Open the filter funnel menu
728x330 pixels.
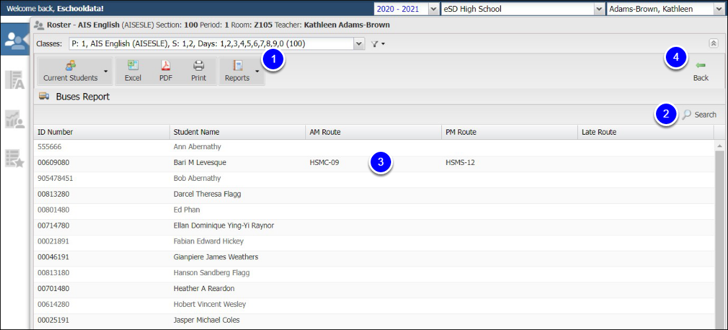(x=377, y=44)
